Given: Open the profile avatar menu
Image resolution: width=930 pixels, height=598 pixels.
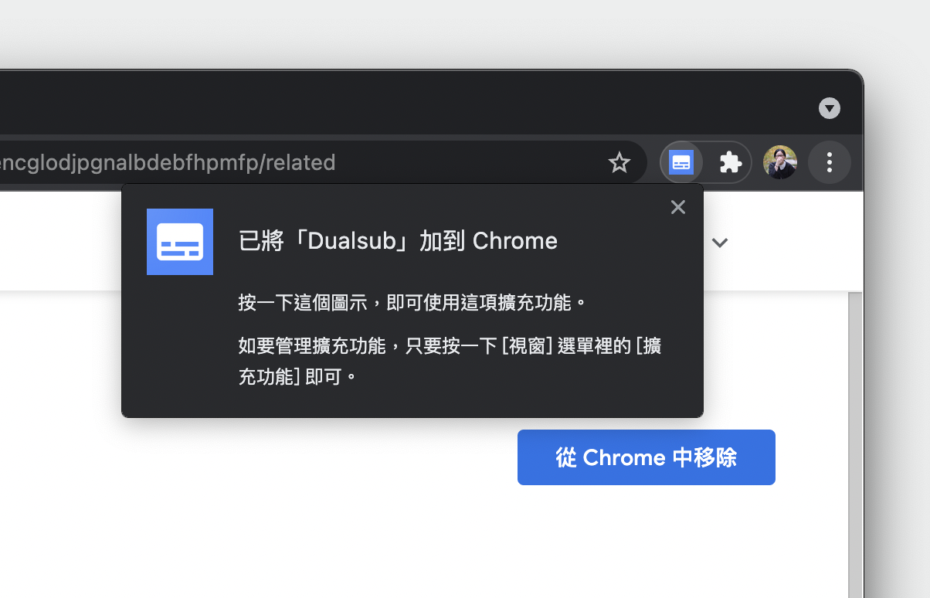Looking at the screenshot, I should coord(780,162).
